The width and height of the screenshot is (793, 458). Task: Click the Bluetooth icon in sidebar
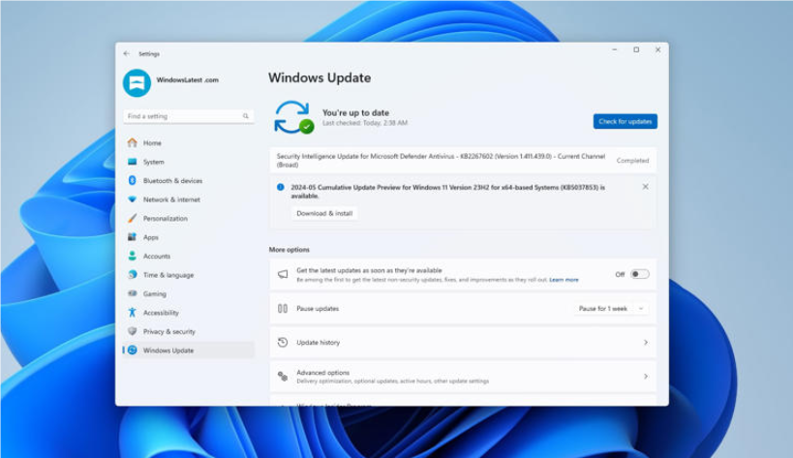[x=132, y=180]
